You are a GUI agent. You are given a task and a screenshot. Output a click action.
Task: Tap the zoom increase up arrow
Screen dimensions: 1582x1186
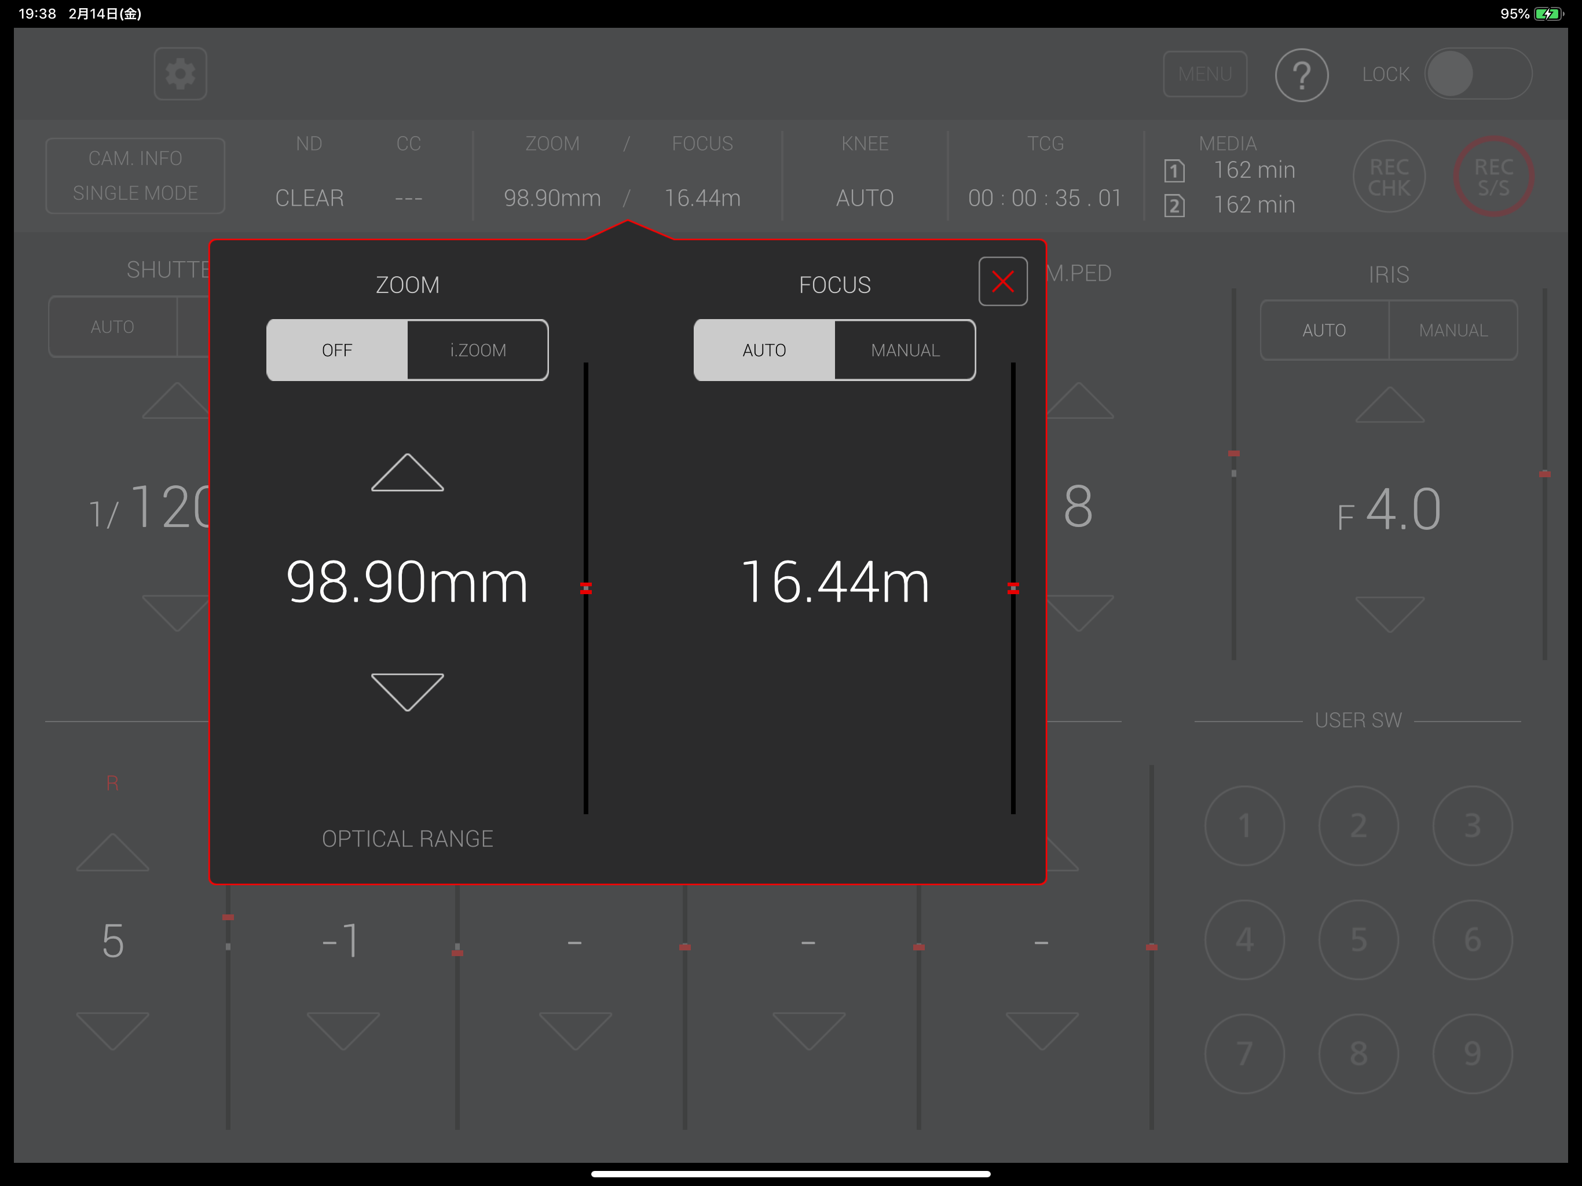point(407,473)
